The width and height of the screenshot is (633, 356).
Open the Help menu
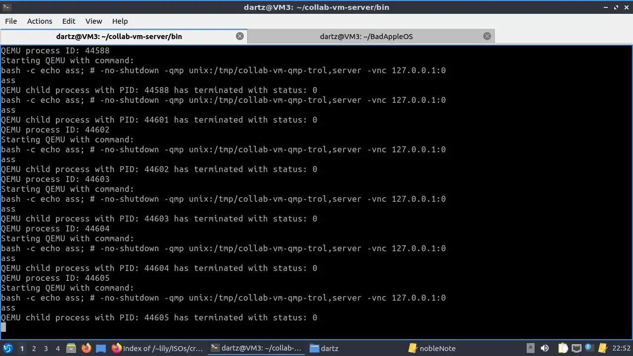pos(120,21)
